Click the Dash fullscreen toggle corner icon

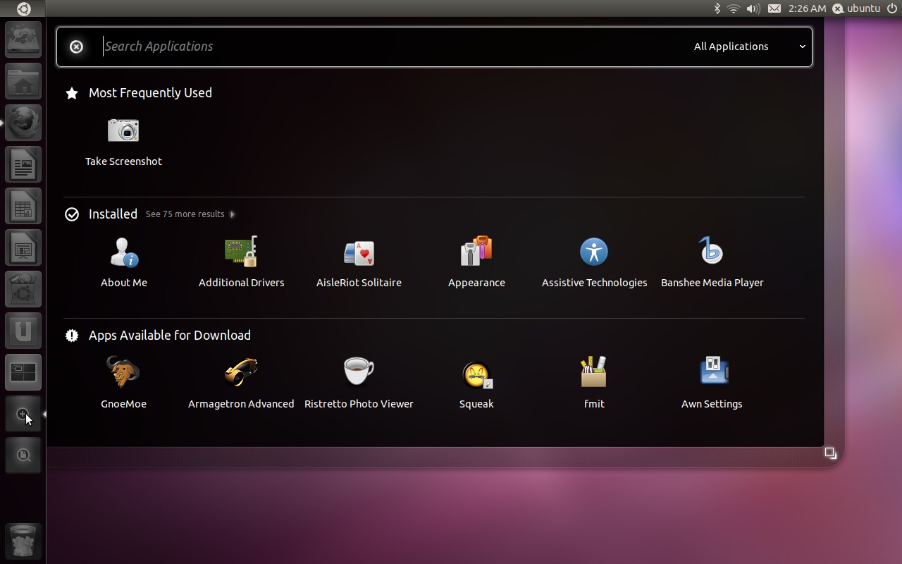point(830,453)
